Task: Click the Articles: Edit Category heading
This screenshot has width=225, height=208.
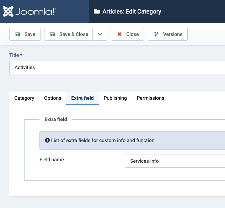Action: click(132, 12)
